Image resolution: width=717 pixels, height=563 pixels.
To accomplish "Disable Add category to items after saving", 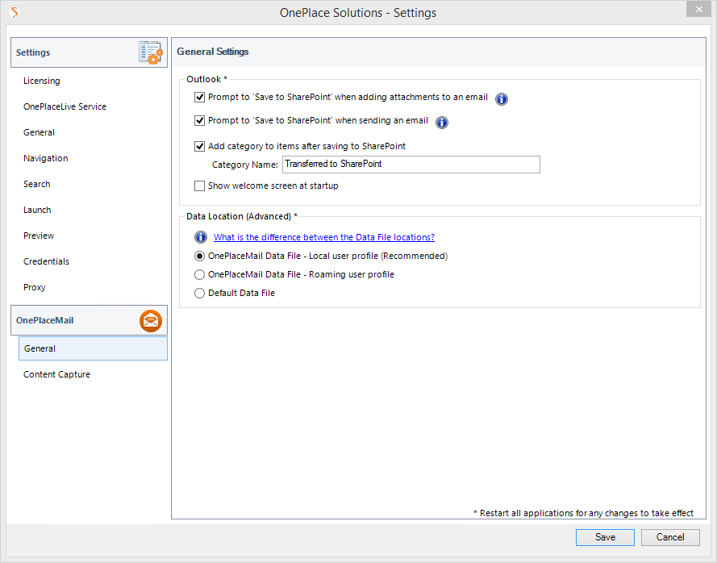I will [x=199, y=146].
